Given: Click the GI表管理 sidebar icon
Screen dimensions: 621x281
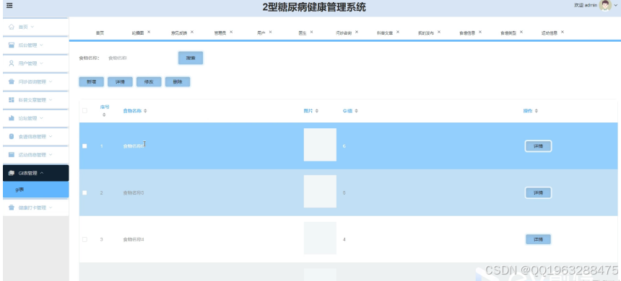Looking at the screenshot, I should (12, 173).
